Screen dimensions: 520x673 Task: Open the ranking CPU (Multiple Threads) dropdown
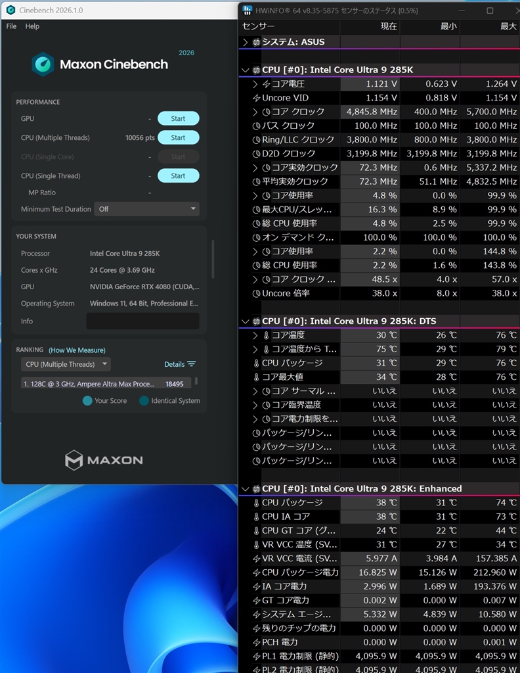pyautogui.click(x=66, y=364)
